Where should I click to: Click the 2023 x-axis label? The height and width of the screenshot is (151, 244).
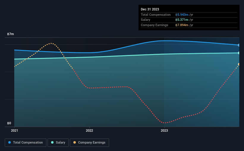pyautogui.click(x=164, y=130)
